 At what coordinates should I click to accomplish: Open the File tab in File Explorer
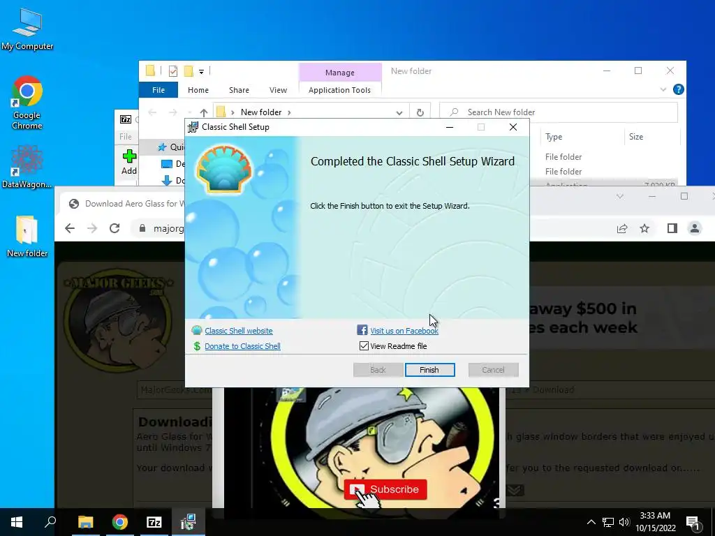point(159,90)
